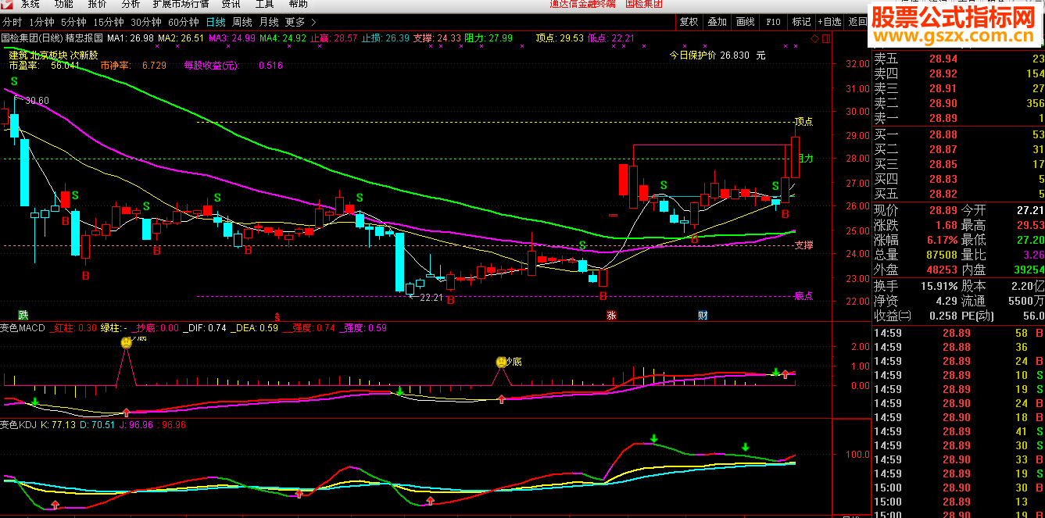Click the 叠加 overlay button
The width and height of the screenshot is (1045, 518).
point(717,22)
